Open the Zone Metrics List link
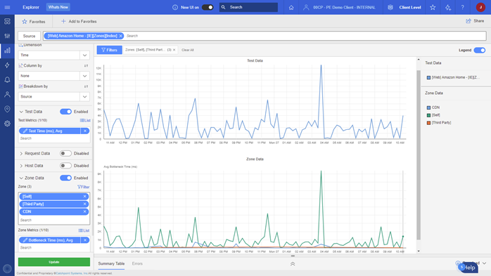The height and width of the screenshot is (276, 491). click(84, 230)
